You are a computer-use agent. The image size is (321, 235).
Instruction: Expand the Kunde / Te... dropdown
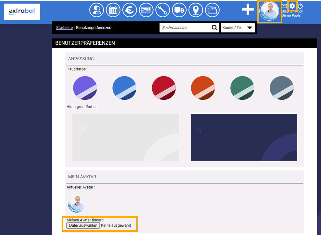pyautogui.click(x=238, y=28)
